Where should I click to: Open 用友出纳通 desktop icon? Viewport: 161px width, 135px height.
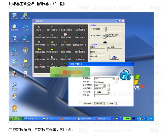(x=25, y=16)
